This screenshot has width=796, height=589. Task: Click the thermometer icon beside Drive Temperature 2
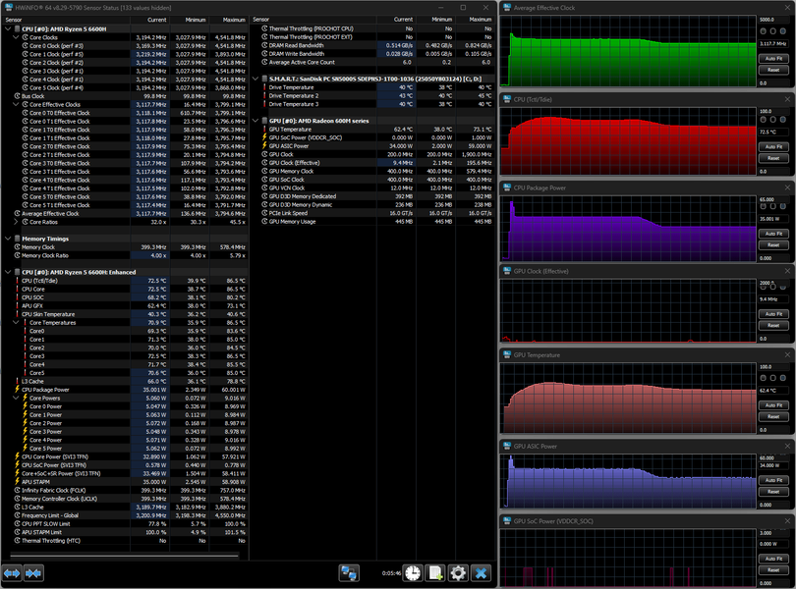click(x=264, y=96)
